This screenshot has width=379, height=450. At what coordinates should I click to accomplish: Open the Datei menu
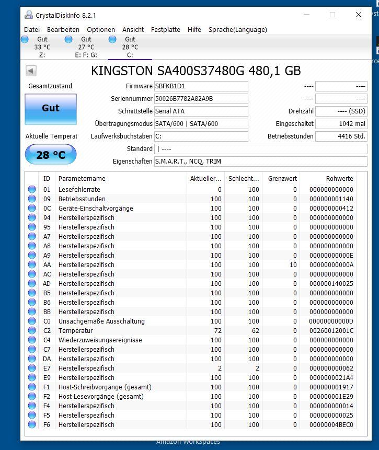point(32,30)
